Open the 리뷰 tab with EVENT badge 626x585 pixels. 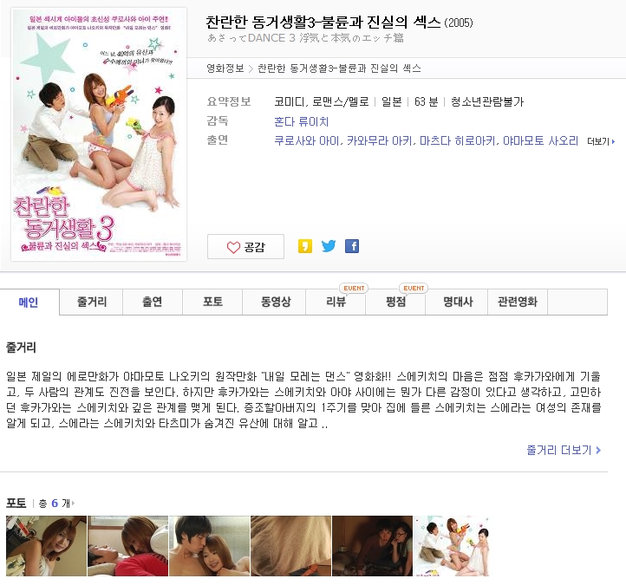click(x=336, y=302)
